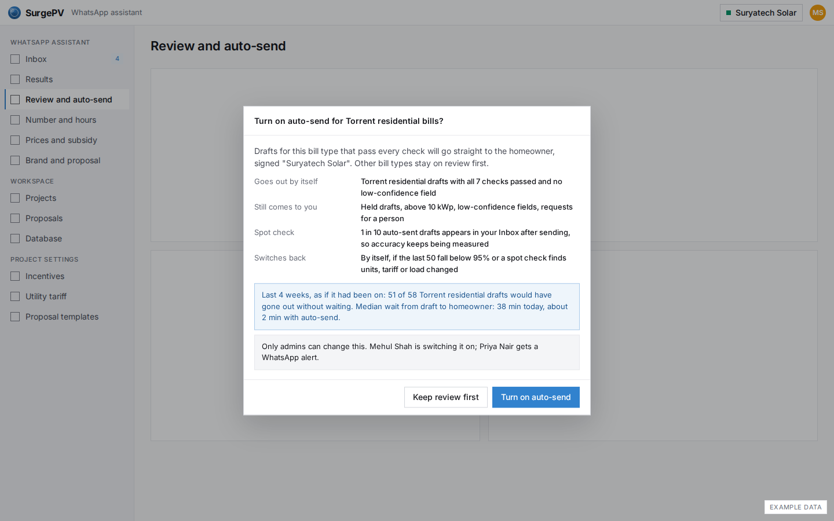The width and height of the screenshot is (834, 521).
Task: Click the EXAMPLE DATA tag
Action: tap(796, 507)
